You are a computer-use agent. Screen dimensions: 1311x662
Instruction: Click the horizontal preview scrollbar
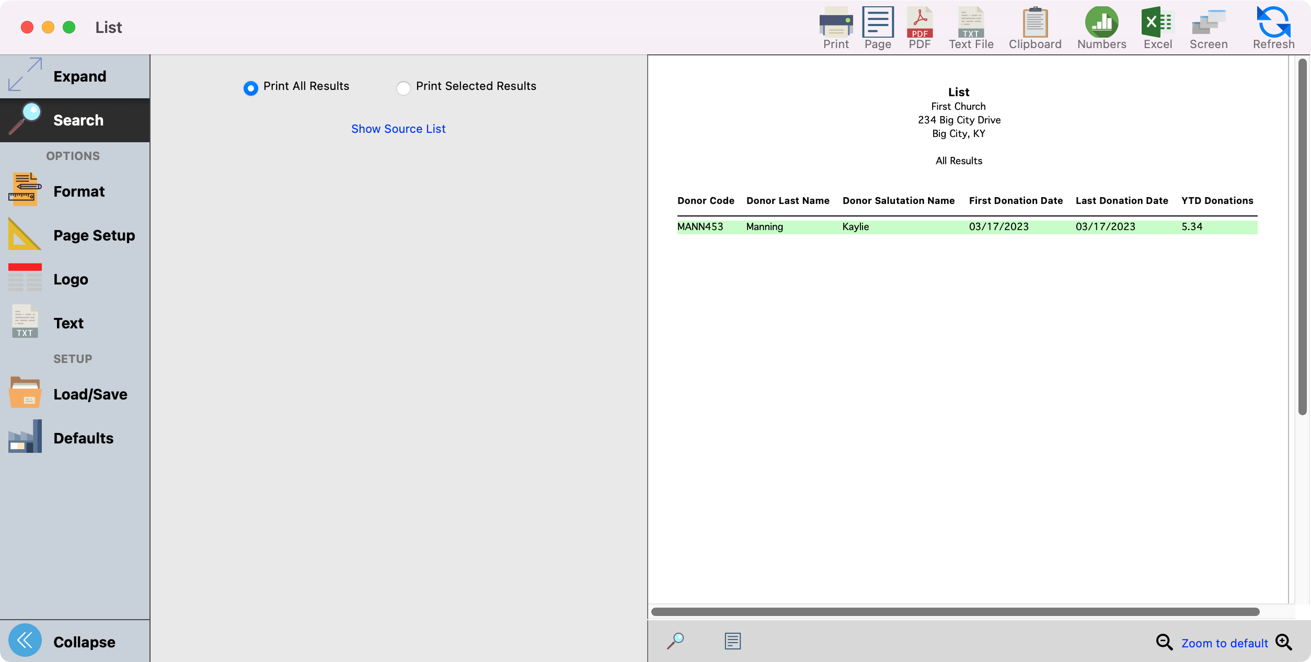coord(954,611)
